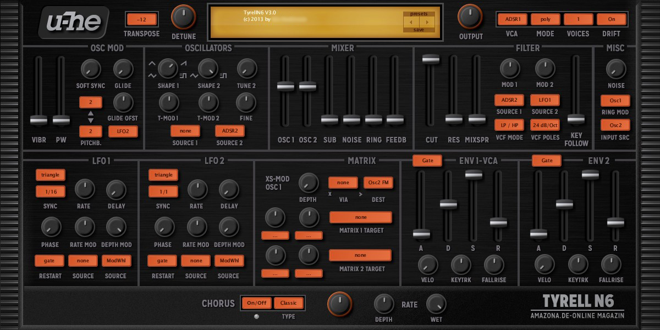Image resolution: width=660 pixels, height=330 pixels.
Task: Open the LFO2 Sync 1/1 selector
Action: click(163, 191)
